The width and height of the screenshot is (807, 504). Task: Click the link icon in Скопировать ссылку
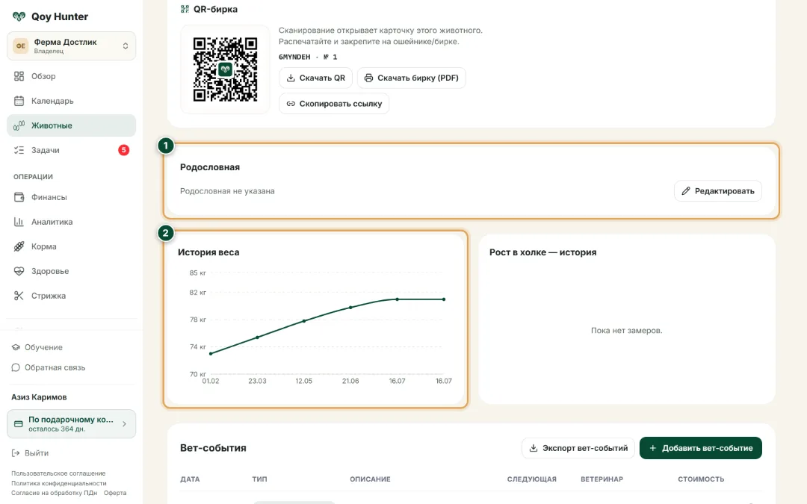pos(291,103)
